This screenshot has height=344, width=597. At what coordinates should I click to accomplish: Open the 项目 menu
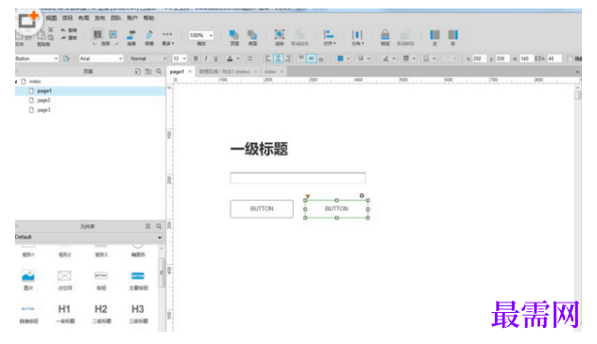pyautogui.click(x=67, y=18)
